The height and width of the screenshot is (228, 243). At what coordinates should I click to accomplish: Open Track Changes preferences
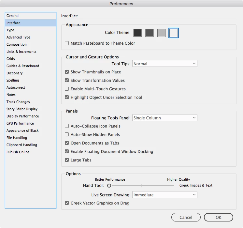(x=31, y=102)
